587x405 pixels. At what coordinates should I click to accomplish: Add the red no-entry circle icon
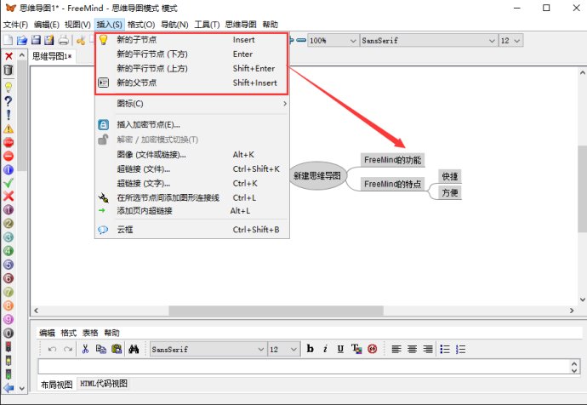(x=9, y=156)
